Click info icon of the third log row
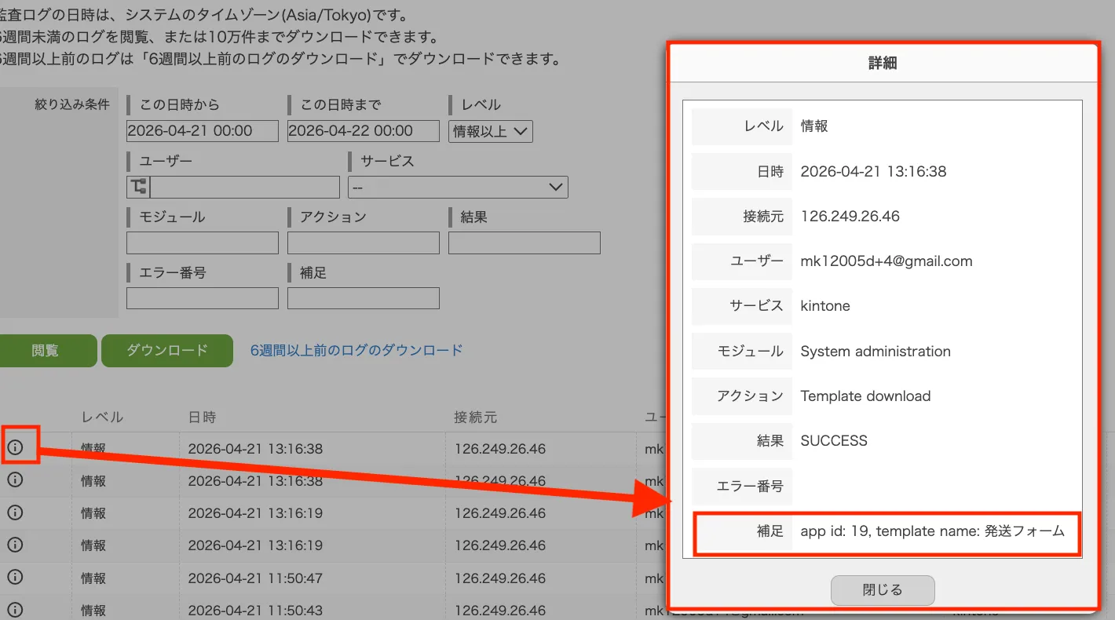The width and height of the screenshot is (1115, 620). point(15,512)
